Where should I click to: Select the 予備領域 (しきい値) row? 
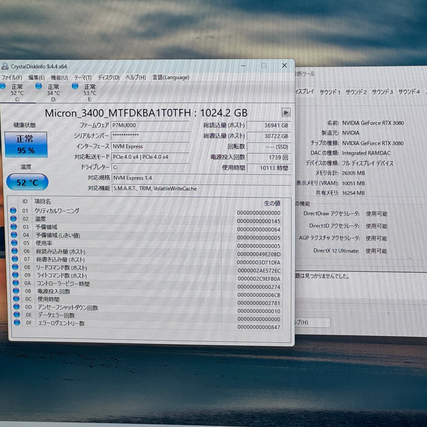coord(147,236)
